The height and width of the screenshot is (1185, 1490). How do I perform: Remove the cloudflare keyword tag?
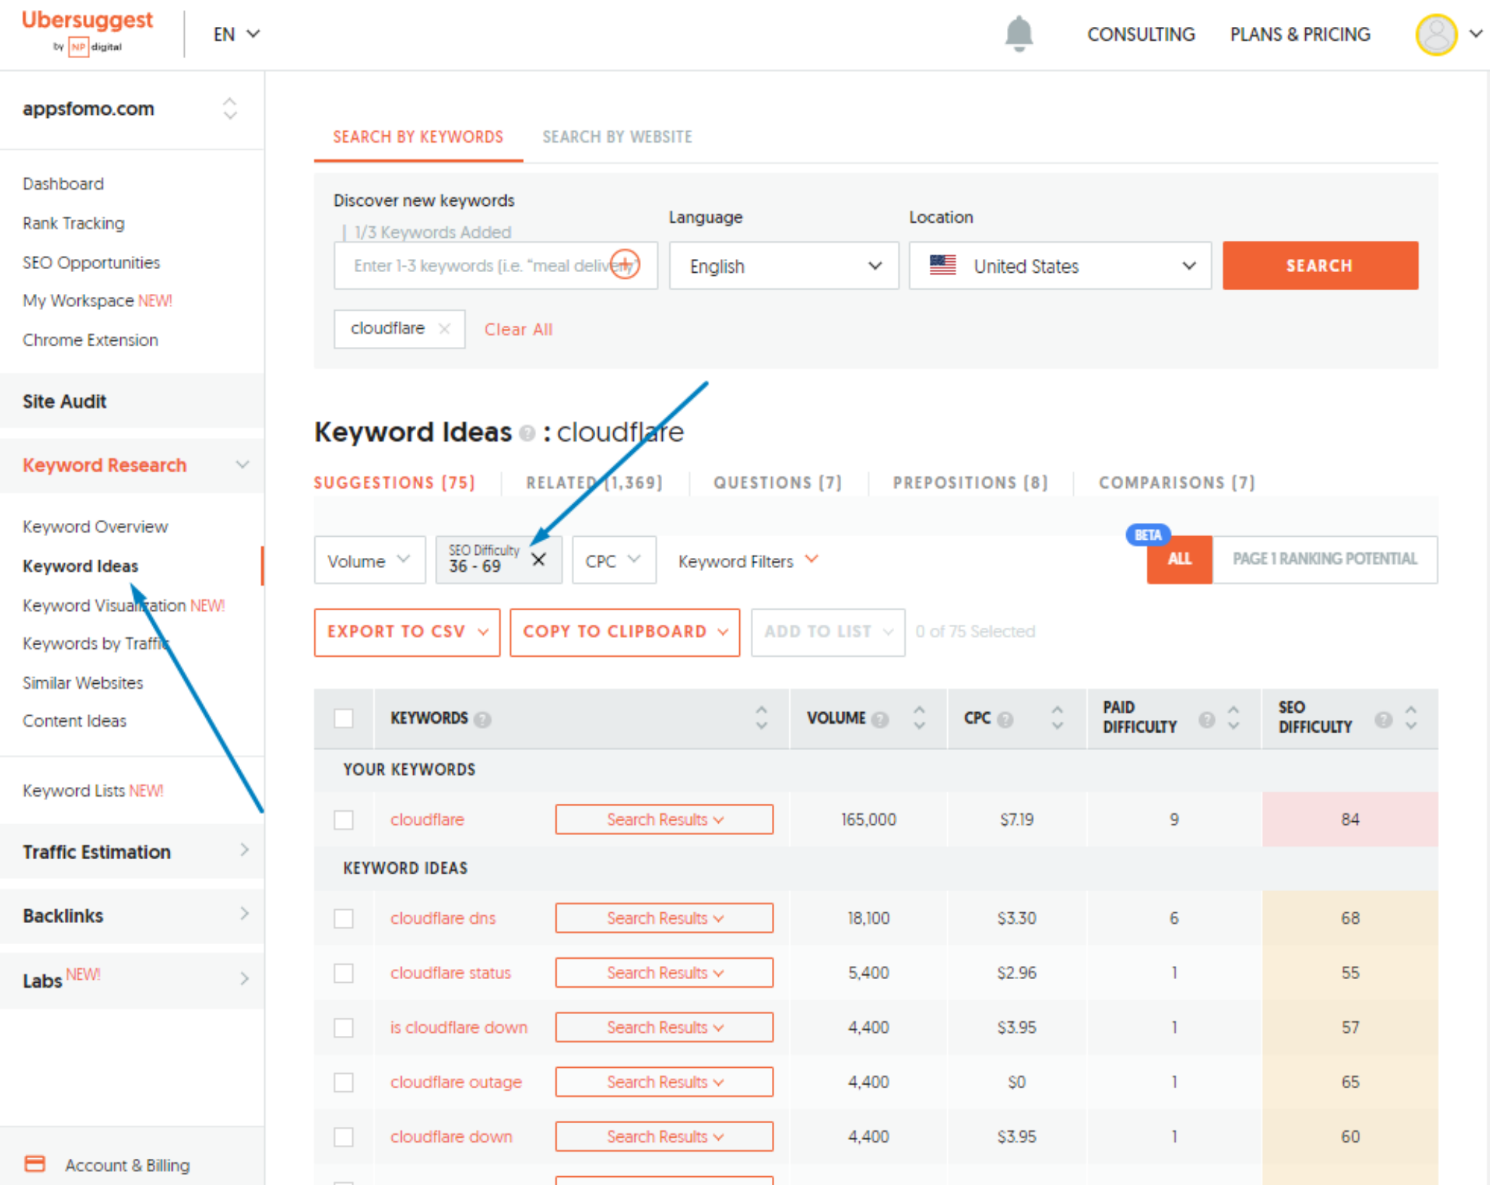[x=444, y=329]
